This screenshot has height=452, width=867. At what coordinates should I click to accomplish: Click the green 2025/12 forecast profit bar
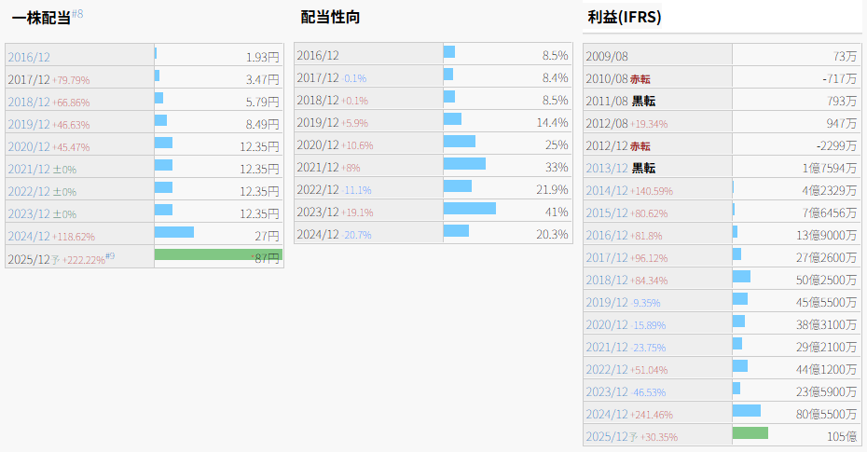tap(750, 432)
